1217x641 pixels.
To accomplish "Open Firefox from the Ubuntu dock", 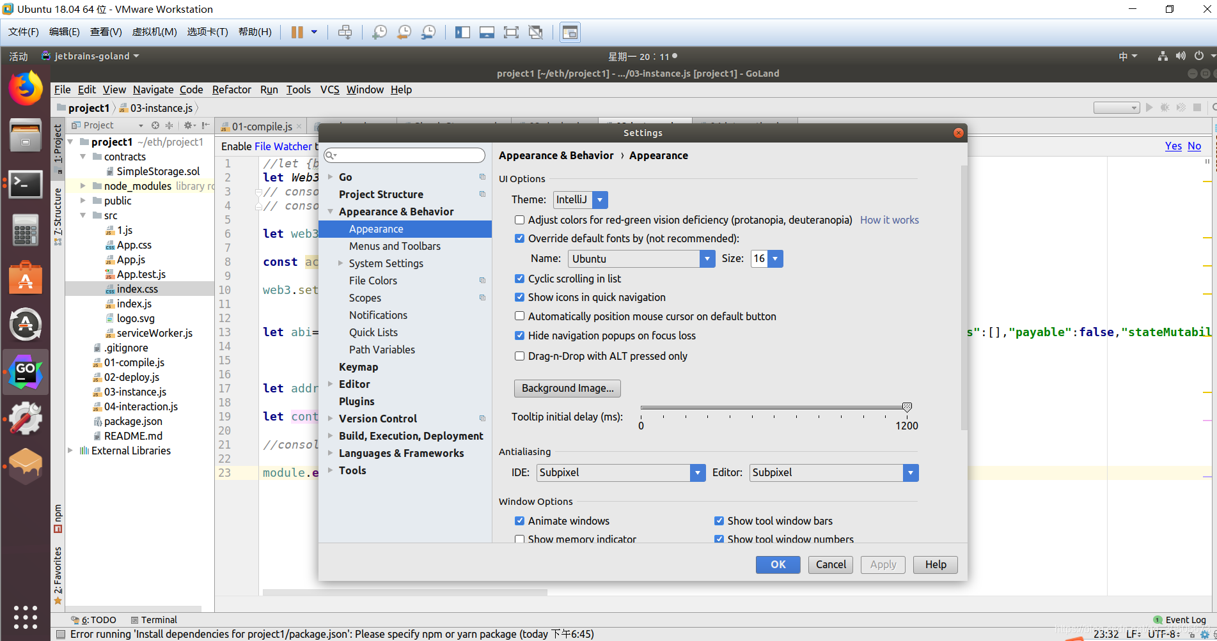I will [x=26, y=88].
